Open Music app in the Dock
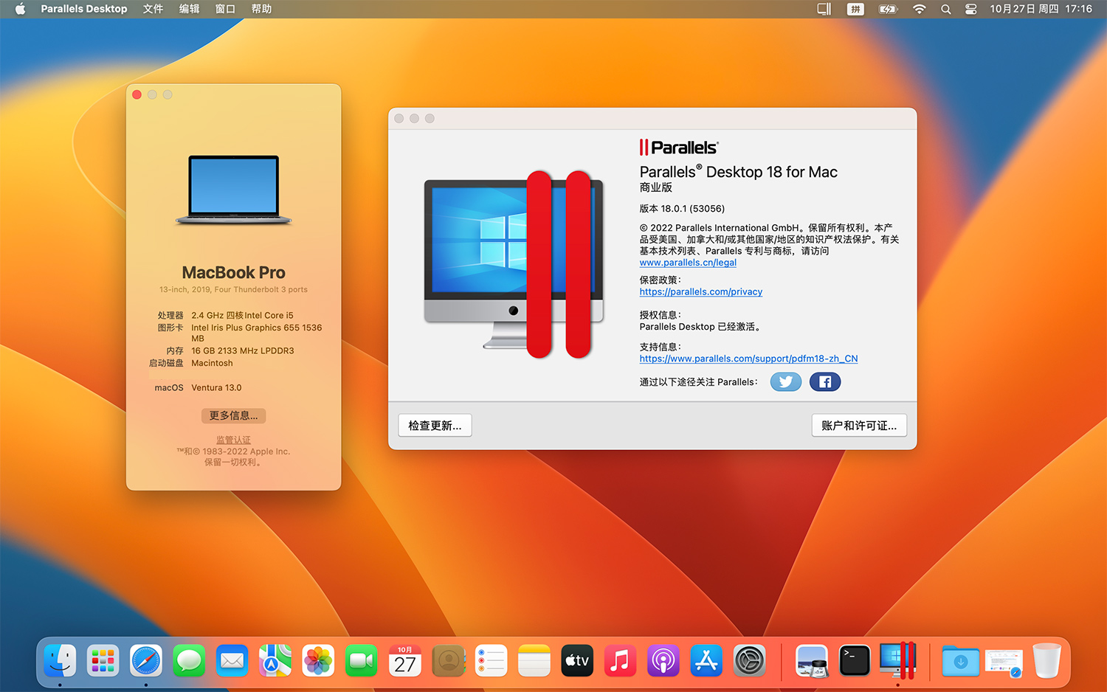 [x=621, y=660]
